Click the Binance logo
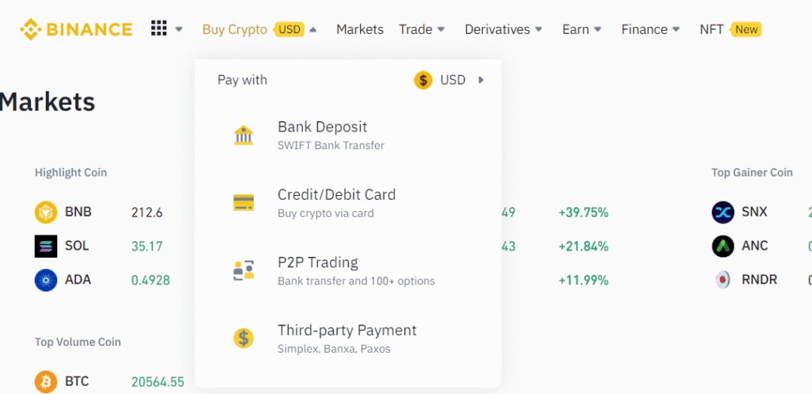The image size is (812, 394). 76,30
